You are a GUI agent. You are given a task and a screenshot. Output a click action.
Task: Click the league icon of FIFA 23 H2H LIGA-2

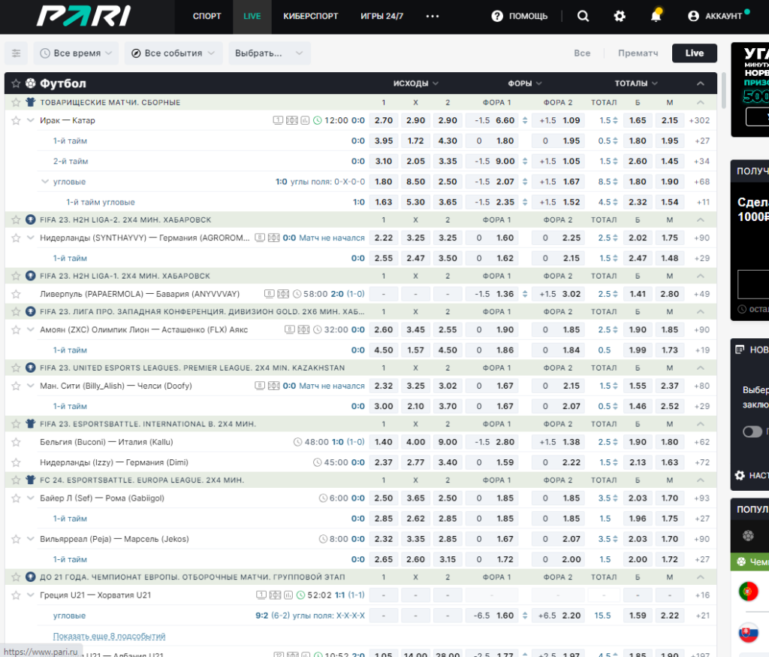(30, 220)
